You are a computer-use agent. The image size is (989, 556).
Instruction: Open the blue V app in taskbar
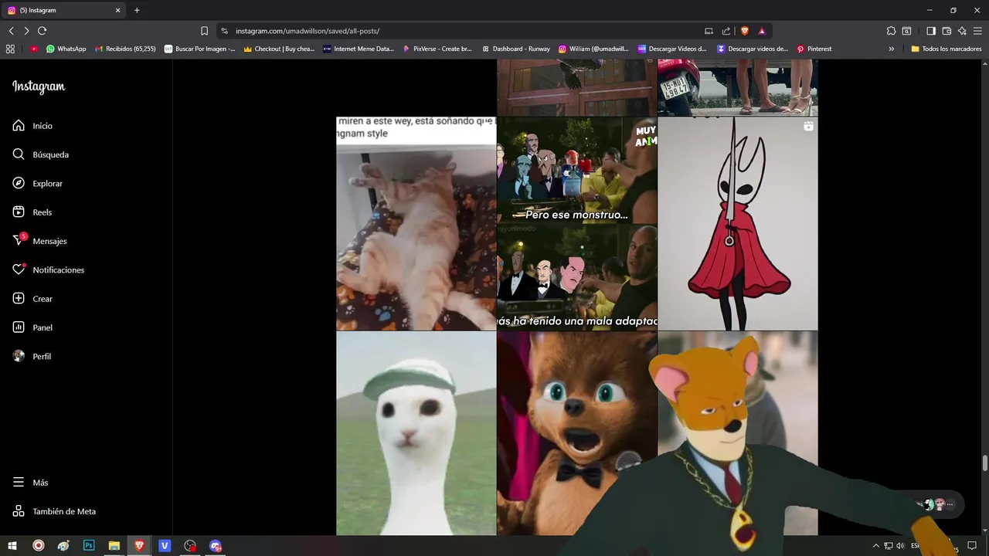(x=165, y=545)
